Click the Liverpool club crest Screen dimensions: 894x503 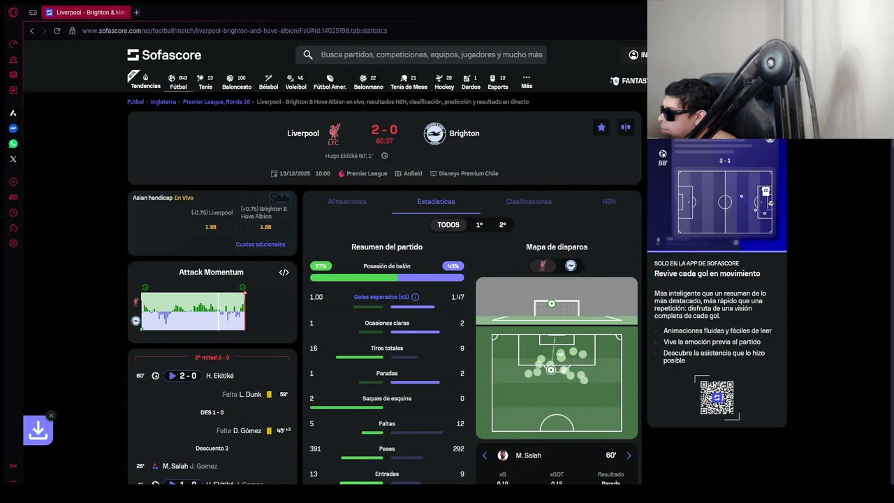coord(334,133)
